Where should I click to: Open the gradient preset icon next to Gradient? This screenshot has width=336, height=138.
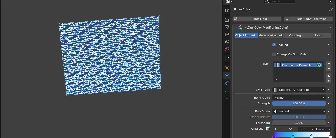pos(268,129)
